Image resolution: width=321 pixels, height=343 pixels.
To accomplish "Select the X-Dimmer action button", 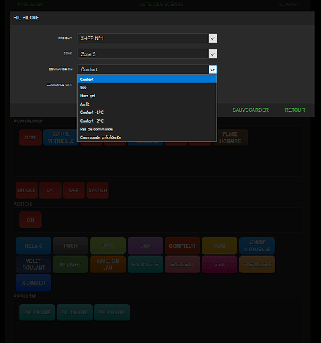I will click(34, 283).
